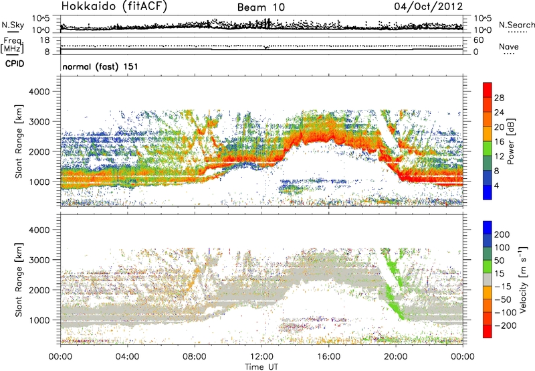
Task: Click the '20:00' time tick label
Action: click(395, 357)
